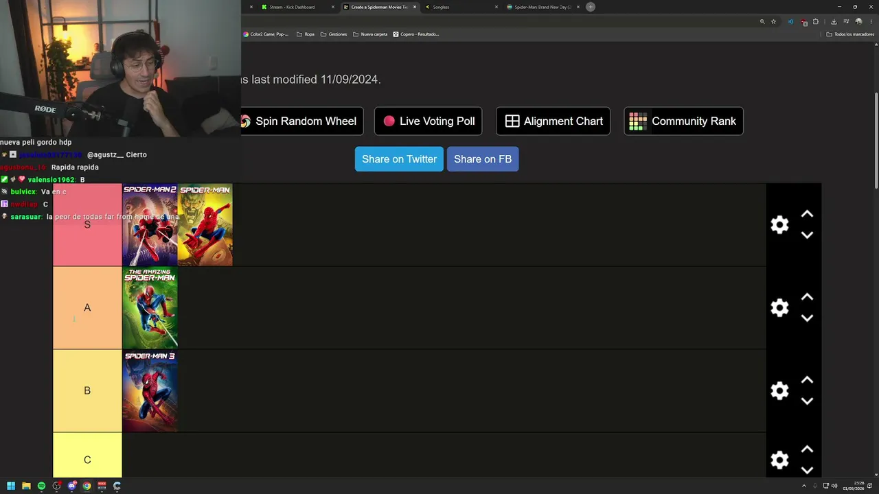The image size is (879, 494).
Task: Open settings gear for the B tier row
Action: (779, 390)
